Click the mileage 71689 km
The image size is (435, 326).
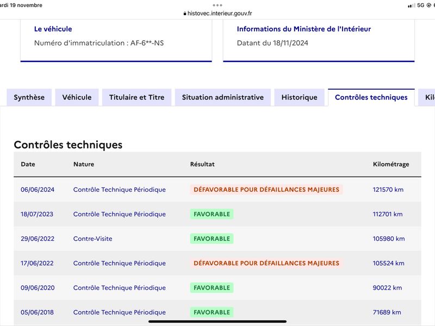387,312
